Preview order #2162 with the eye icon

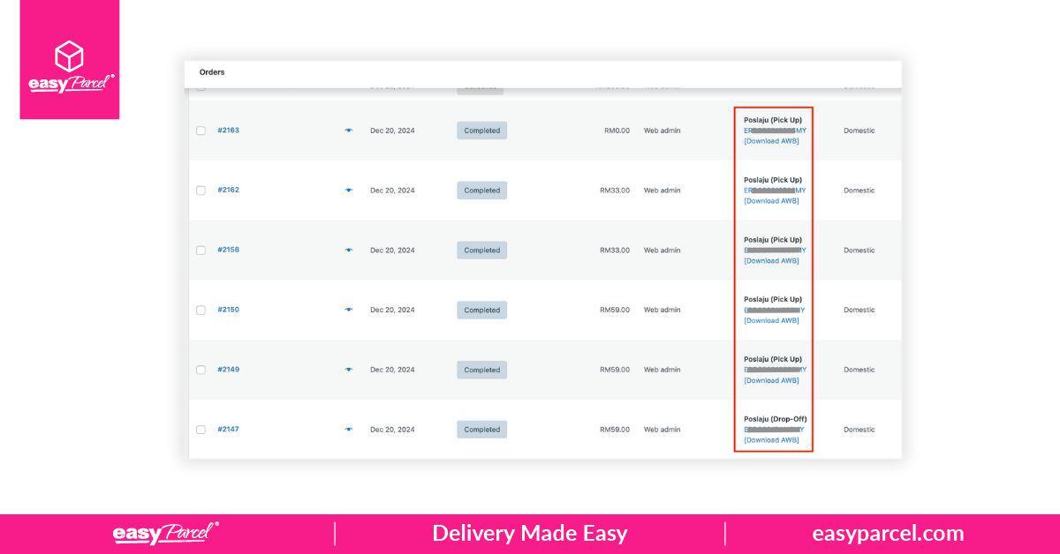[x=349, y=191]
